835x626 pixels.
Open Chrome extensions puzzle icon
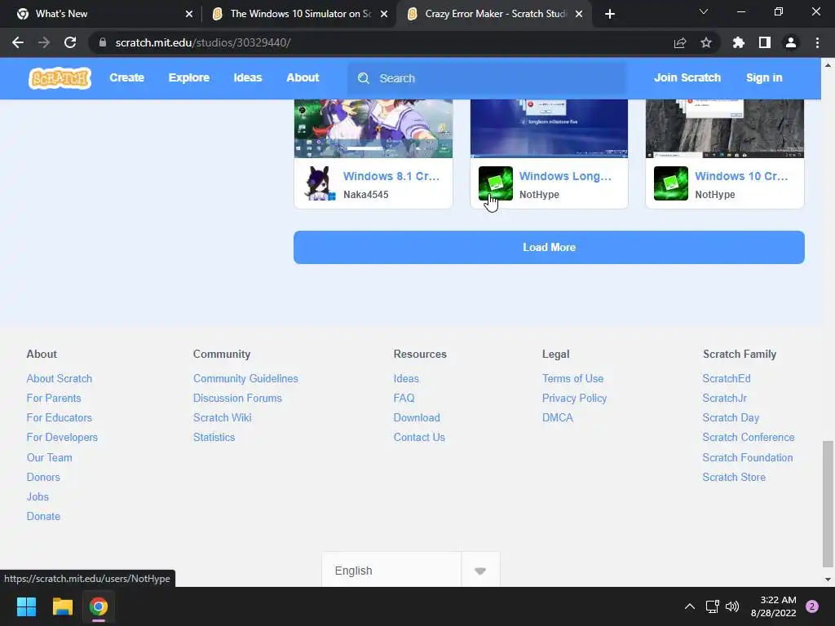[x=738, y=42]
